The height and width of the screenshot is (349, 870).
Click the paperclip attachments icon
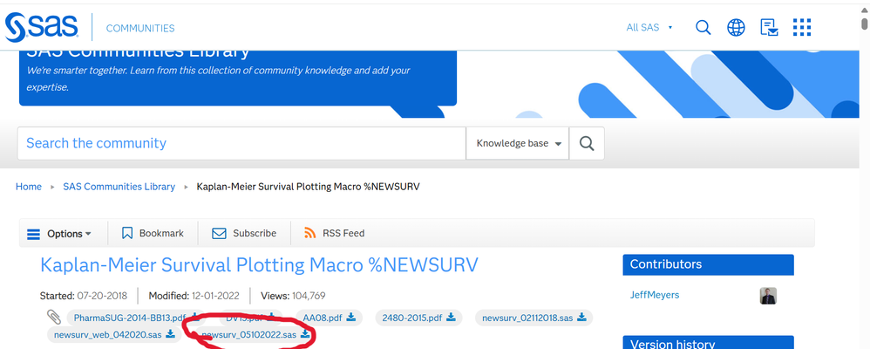[x=54, y=318]
